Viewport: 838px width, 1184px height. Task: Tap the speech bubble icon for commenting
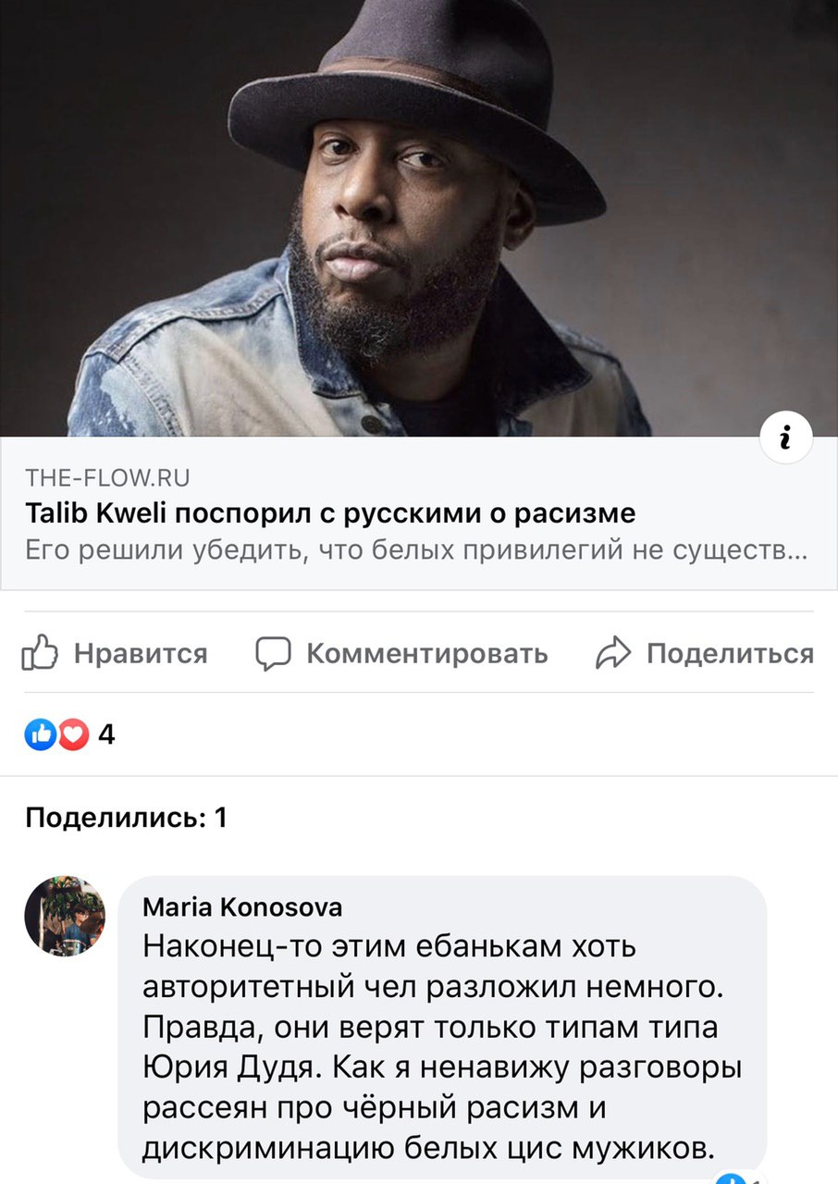click(273, 654)
